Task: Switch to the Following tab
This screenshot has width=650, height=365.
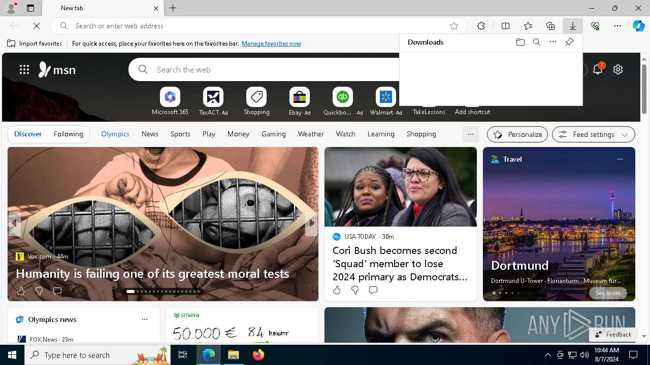Action: (68, 134)
